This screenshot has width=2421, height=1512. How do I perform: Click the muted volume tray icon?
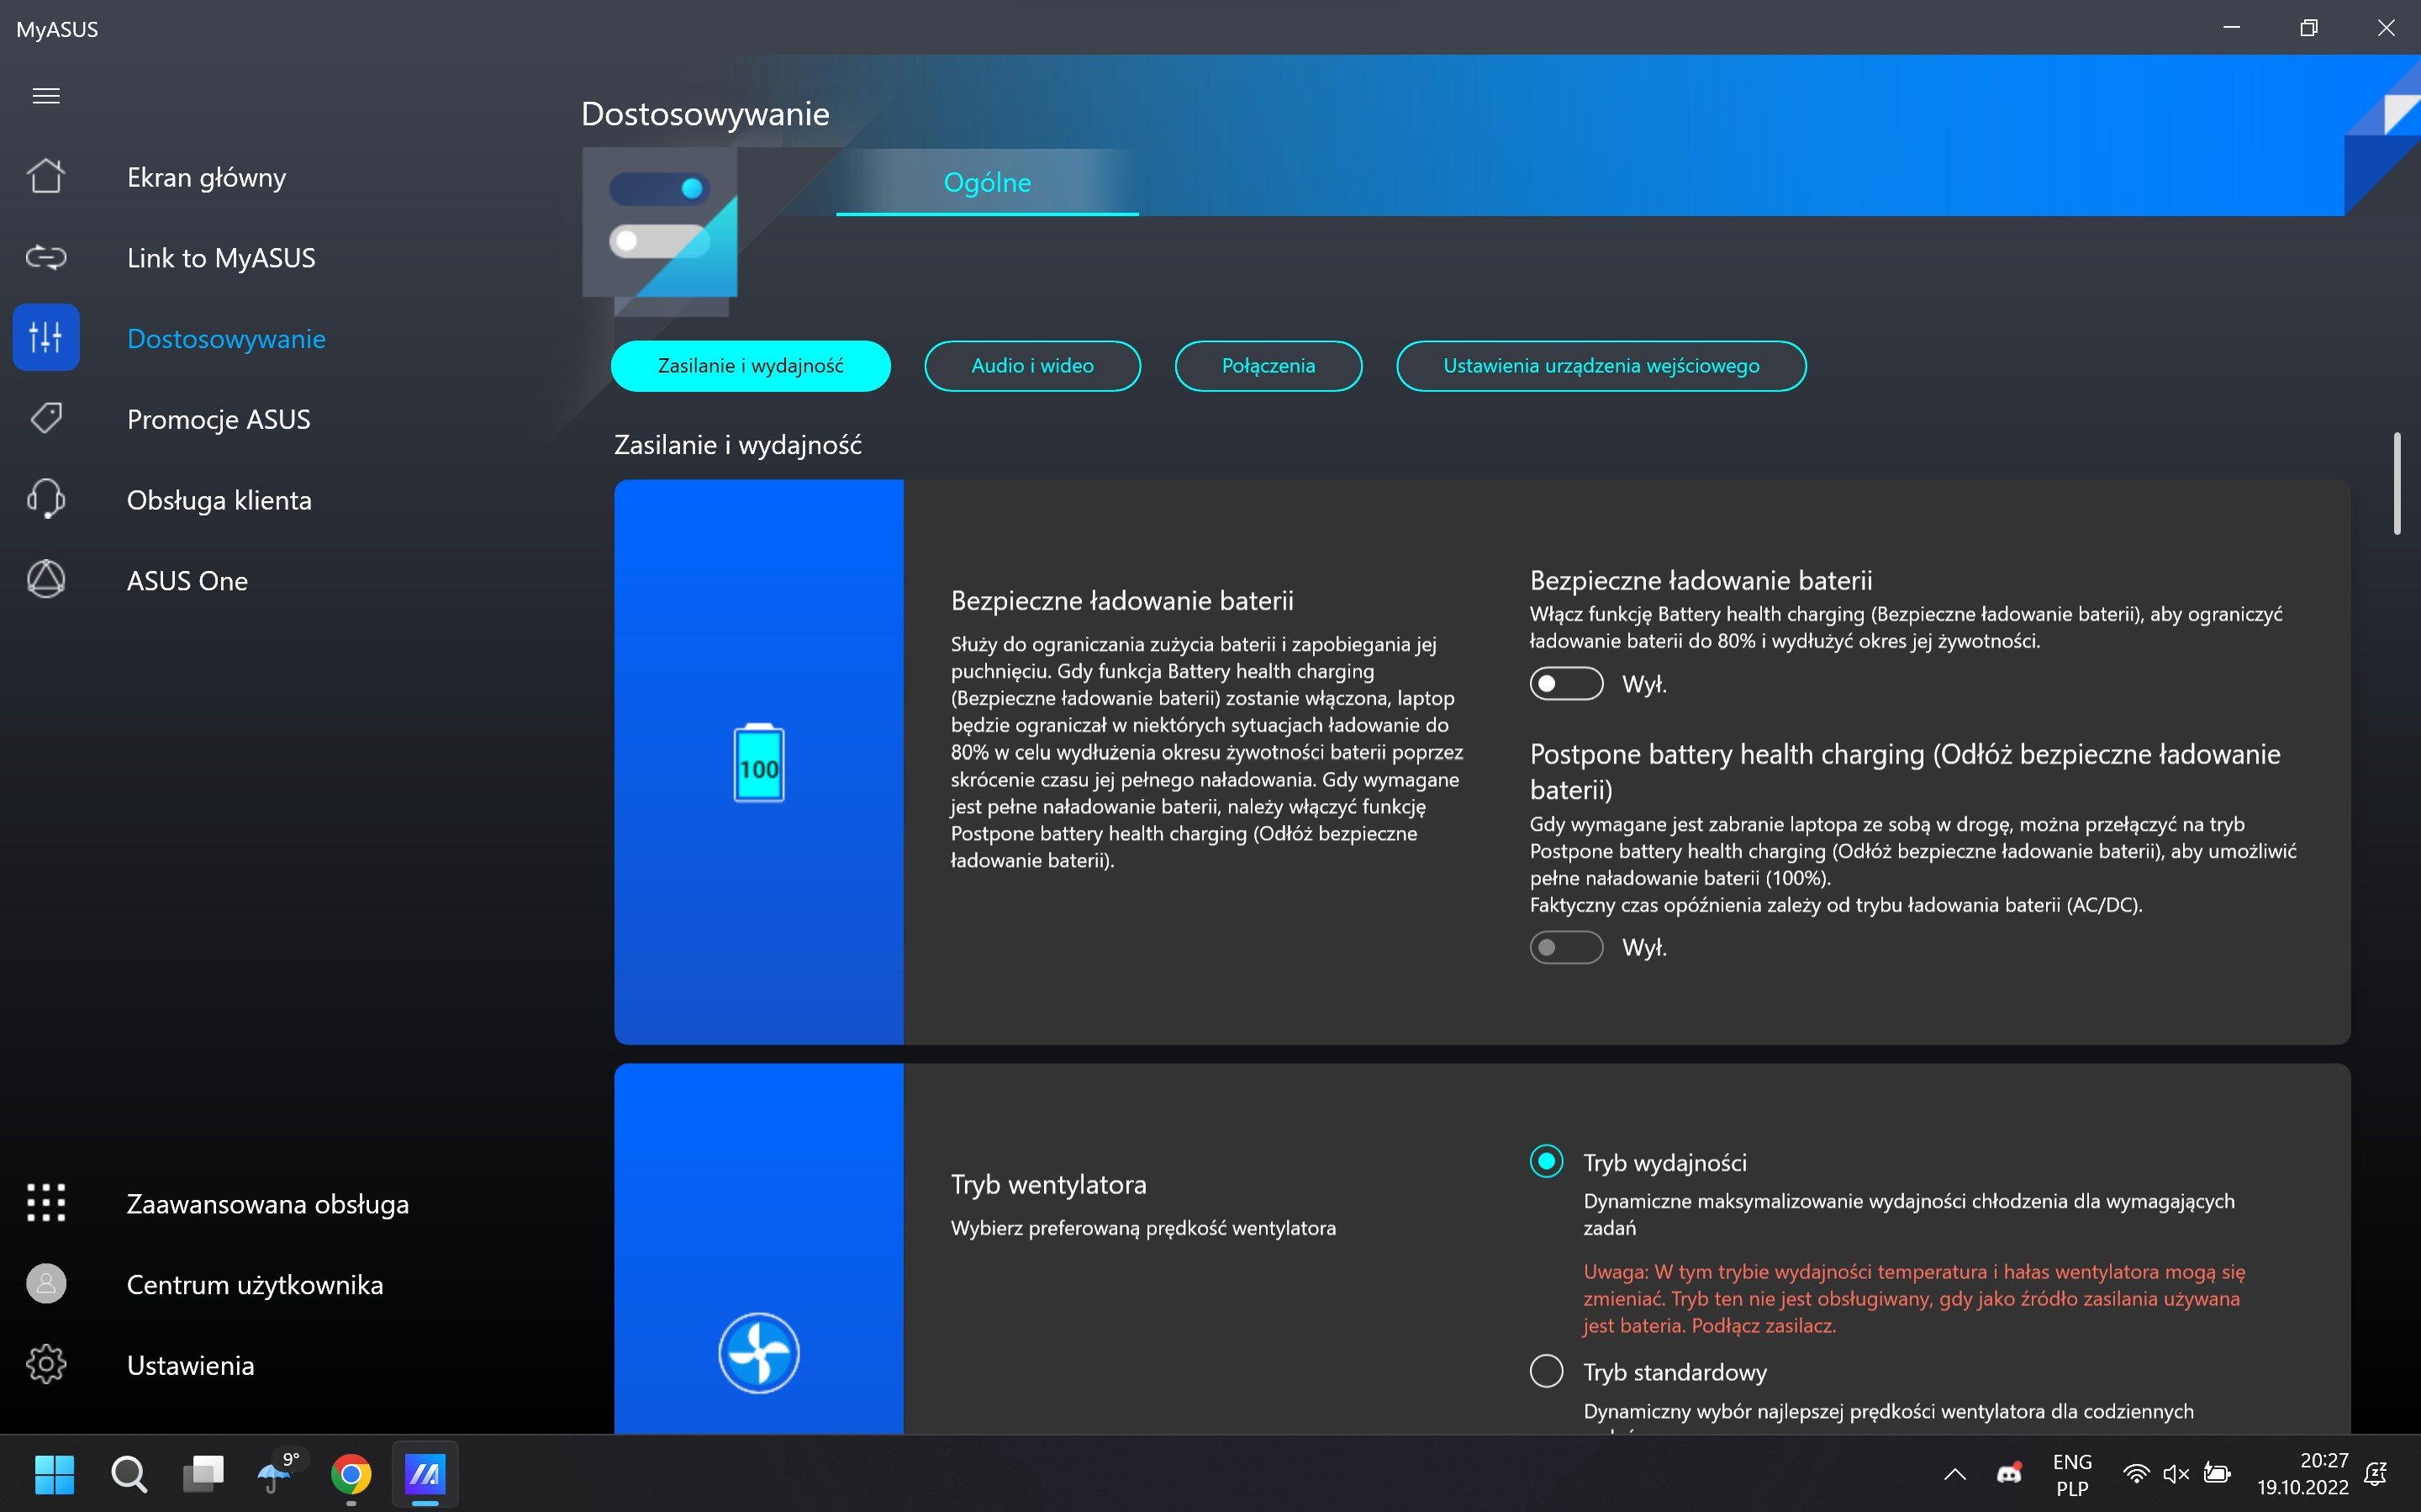(2176, 1474)
